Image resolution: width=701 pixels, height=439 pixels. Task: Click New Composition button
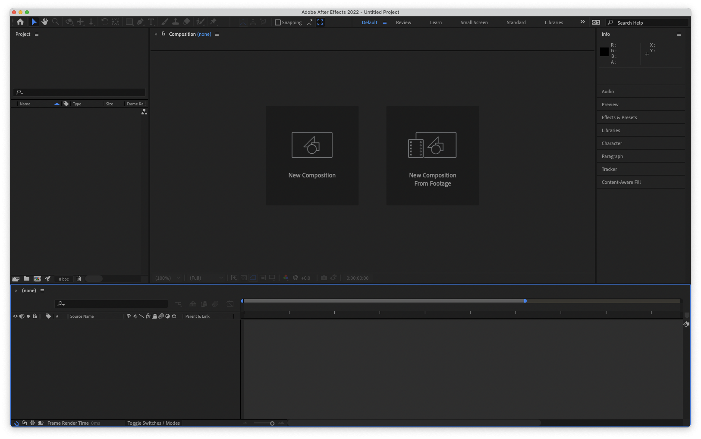pos(312,155)
